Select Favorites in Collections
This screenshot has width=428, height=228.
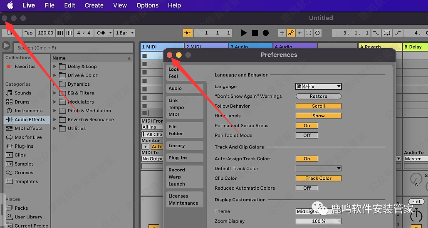pos(25,66)
